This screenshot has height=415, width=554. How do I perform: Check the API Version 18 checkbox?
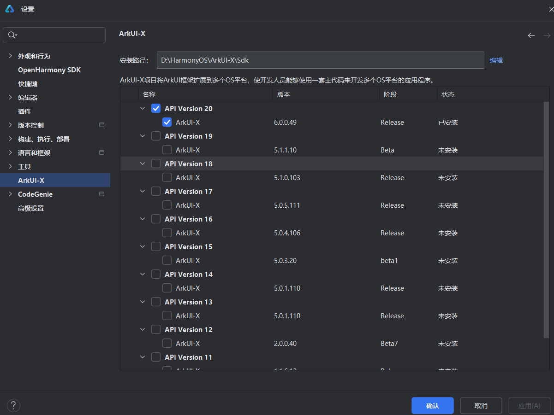[x=156, y=164]
